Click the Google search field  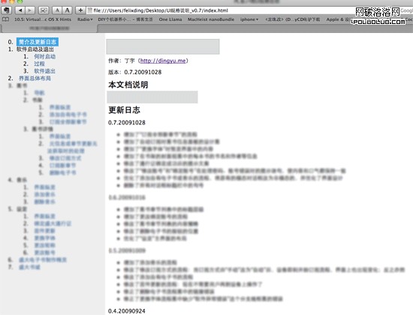click(x=406, y=10)
